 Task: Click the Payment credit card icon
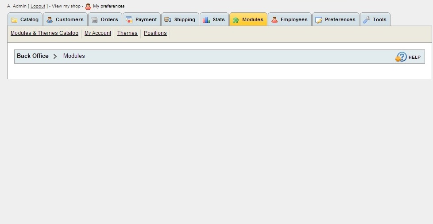129,20
